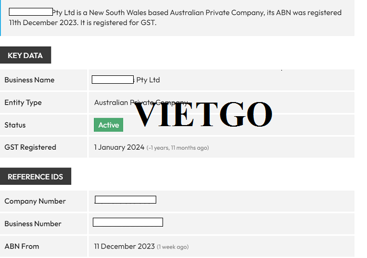The image size is (367, 258).
Task: Click the ABN From row label
Action: pyautogui.click(x=22, y=246)
